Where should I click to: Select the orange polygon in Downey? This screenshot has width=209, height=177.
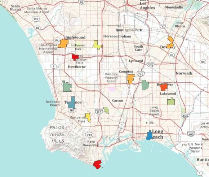[170, 43]
